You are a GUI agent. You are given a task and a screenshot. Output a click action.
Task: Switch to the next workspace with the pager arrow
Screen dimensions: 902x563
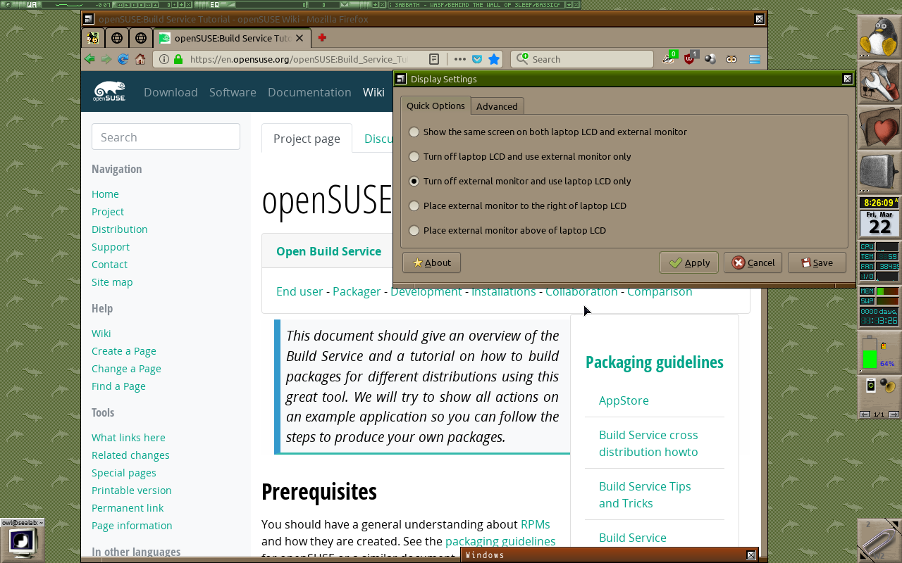click(x=893, y=415)
